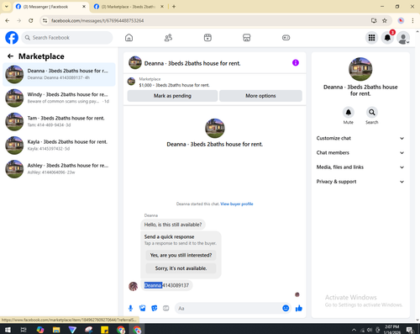View site information icon in address bar
The height and width of the screenshot is (334, 420).
coord(45,20)
